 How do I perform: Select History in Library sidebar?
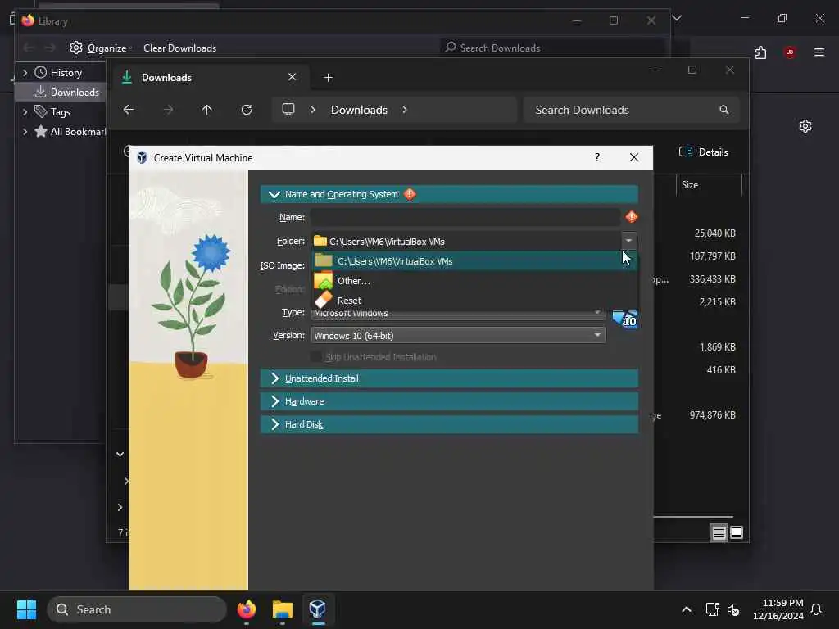pyautogui.click(x=66, y=72)
